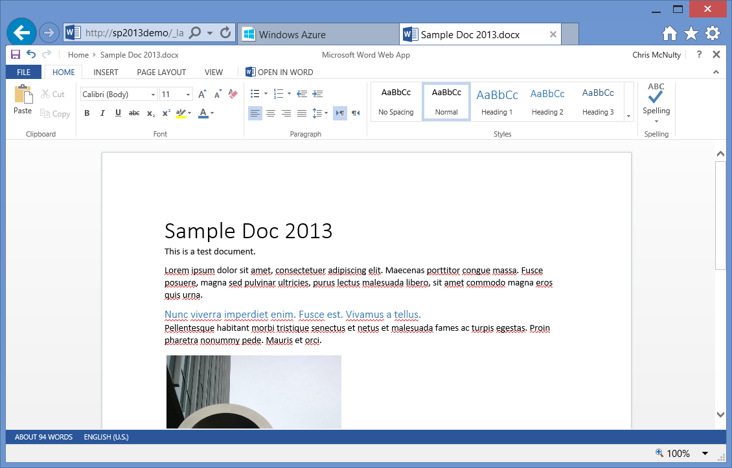The image size is (732, 468).
Task: Increase paragraph indent
Action: 317,95
